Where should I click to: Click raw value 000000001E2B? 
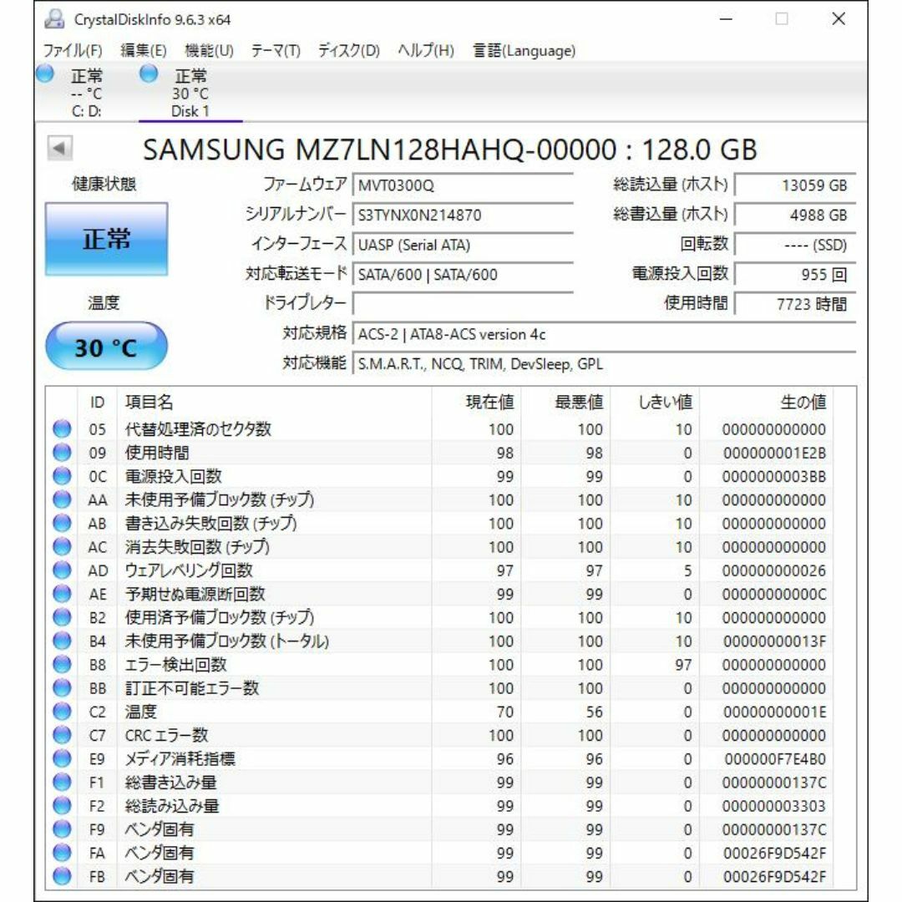[x=775, y=454]
